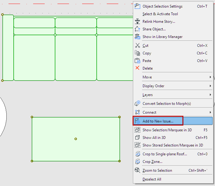Open the Connect menu entry
The width and height of the screenshot is (215, 186).
(173, 112)
